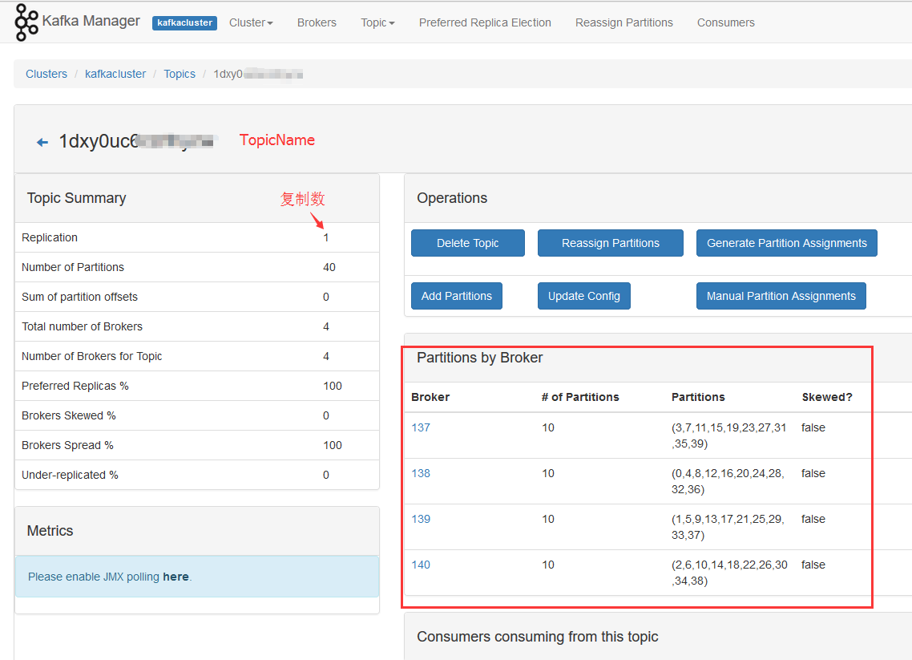
Task: Select Number of Brokers for Topic label
Action: coord(92,356)
